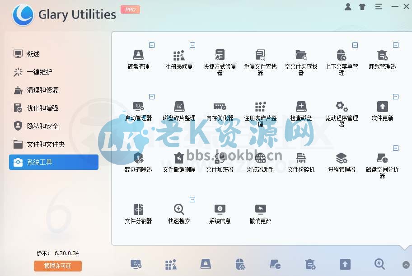Click the context menu manager icon in bottom dock
The height and width of the screenshot is (276, 412).
[240, 264]
